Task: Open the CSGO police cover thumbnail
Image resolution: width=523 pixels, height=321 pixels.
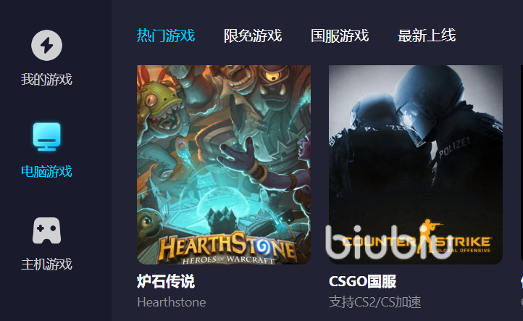Action: [x=416, y=164]
